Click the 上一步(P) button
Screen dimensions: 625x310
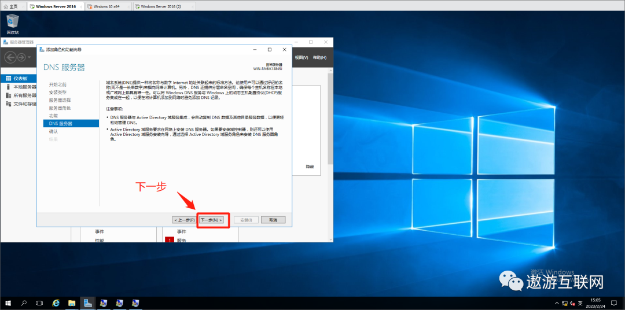(185, 220)
